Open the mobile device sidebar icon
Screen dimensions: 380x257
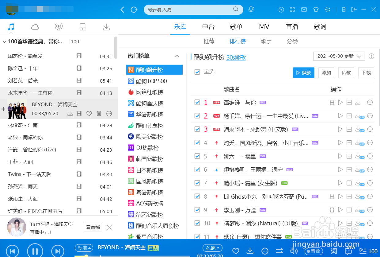[82, 27]
